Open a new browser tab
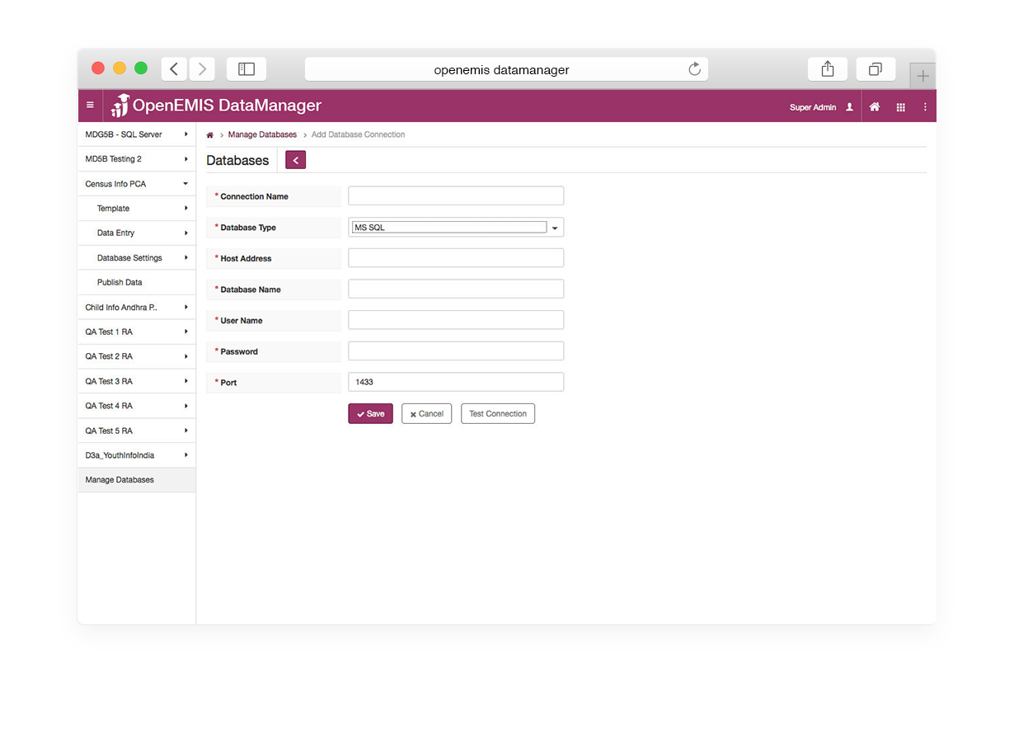Viewport: 1014px width, 739px height. coord(922,76)
